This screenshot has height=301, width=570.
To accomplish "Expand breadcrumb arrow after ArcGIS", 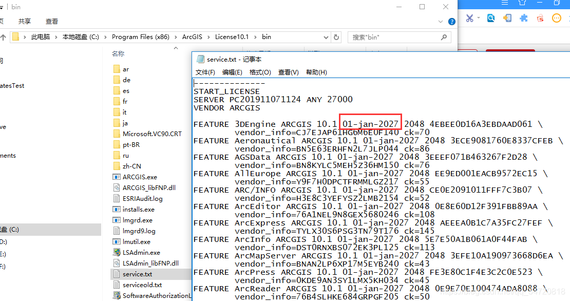I will tap(209, 37).
